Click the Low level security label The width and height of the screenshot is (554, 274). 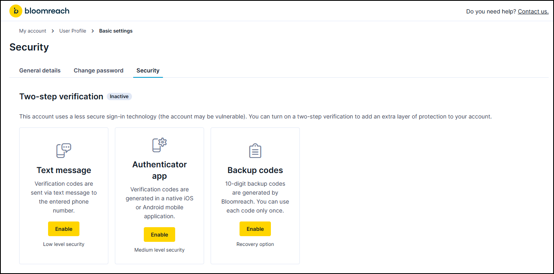[x=64, y=244]
